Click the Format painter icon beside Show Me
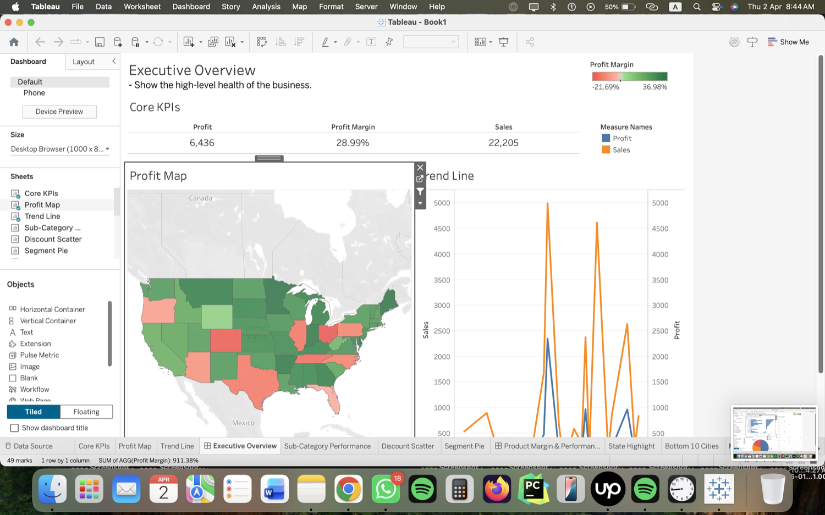The height and width of the screenshot is (515, 825). click(x=752, y=42)
